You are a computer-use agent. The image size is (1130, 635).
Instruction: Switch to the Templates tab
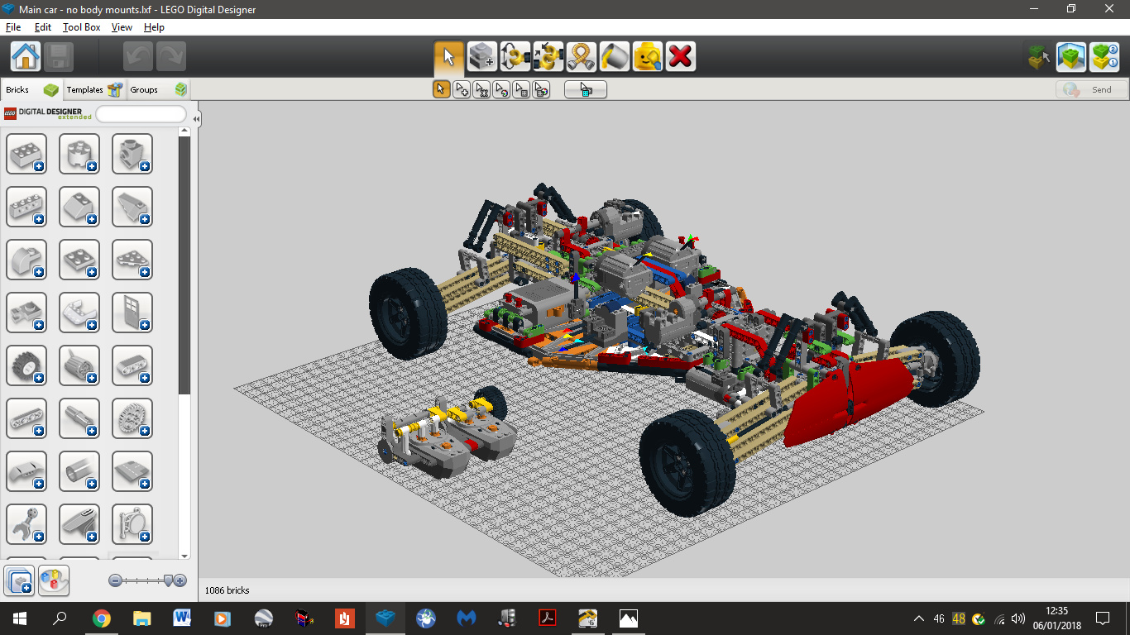coord(93,89)
